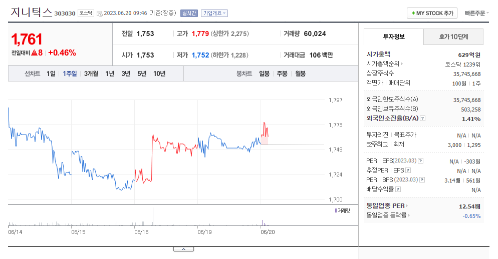
Task: Select the 3개월 line chart period
Action: point(91,73)
